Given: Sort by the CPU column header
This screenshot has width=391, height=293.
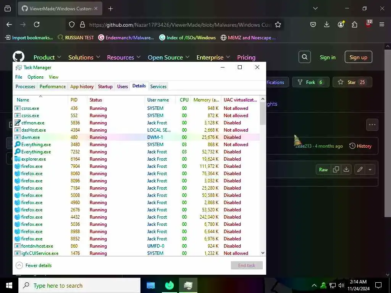Looking at the screenshot, I should click(184, 100).
